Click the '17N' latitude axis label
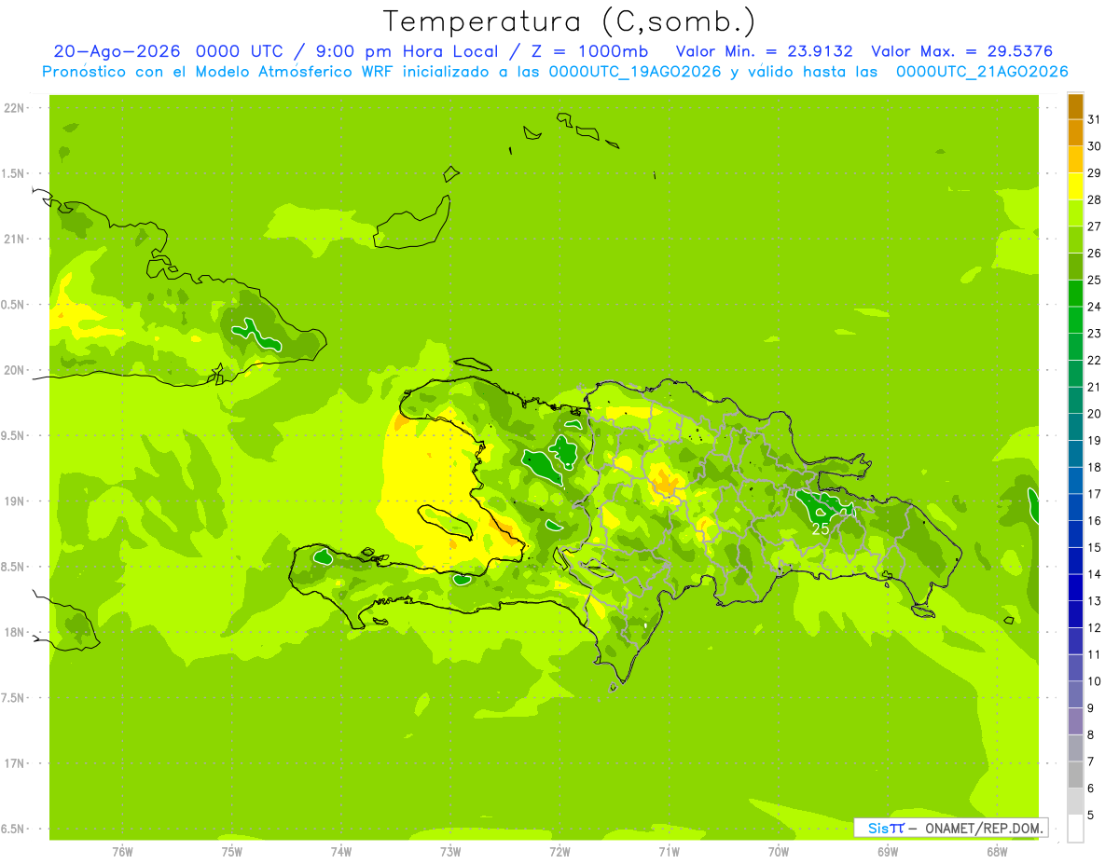The image size is (1119, 864). click(14, 763)
